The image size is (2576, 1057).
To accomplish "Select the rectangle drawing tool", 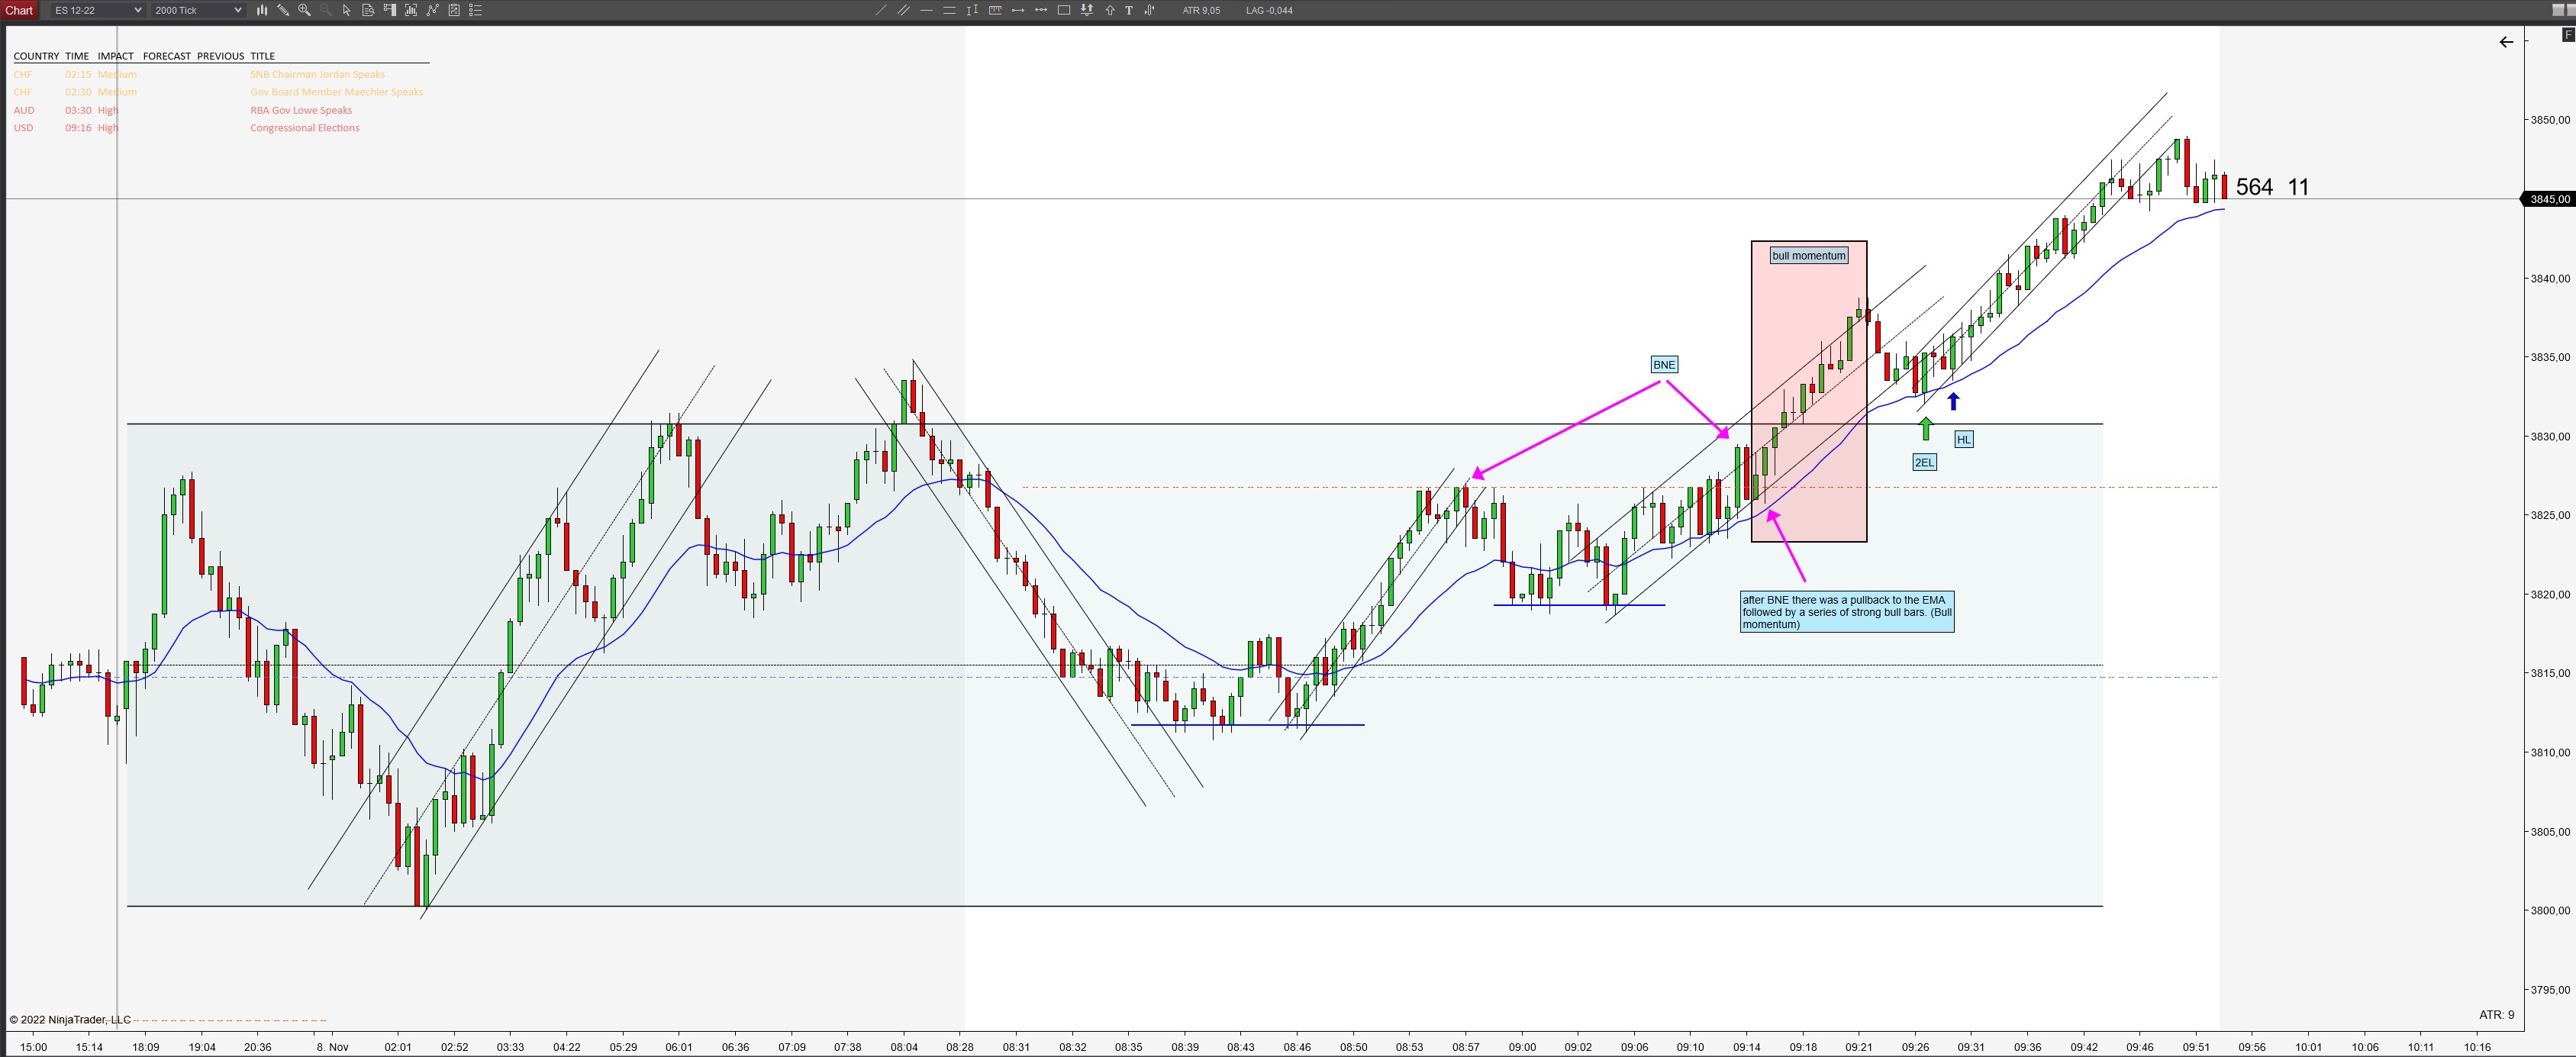I will click(x=1064, y=10).
